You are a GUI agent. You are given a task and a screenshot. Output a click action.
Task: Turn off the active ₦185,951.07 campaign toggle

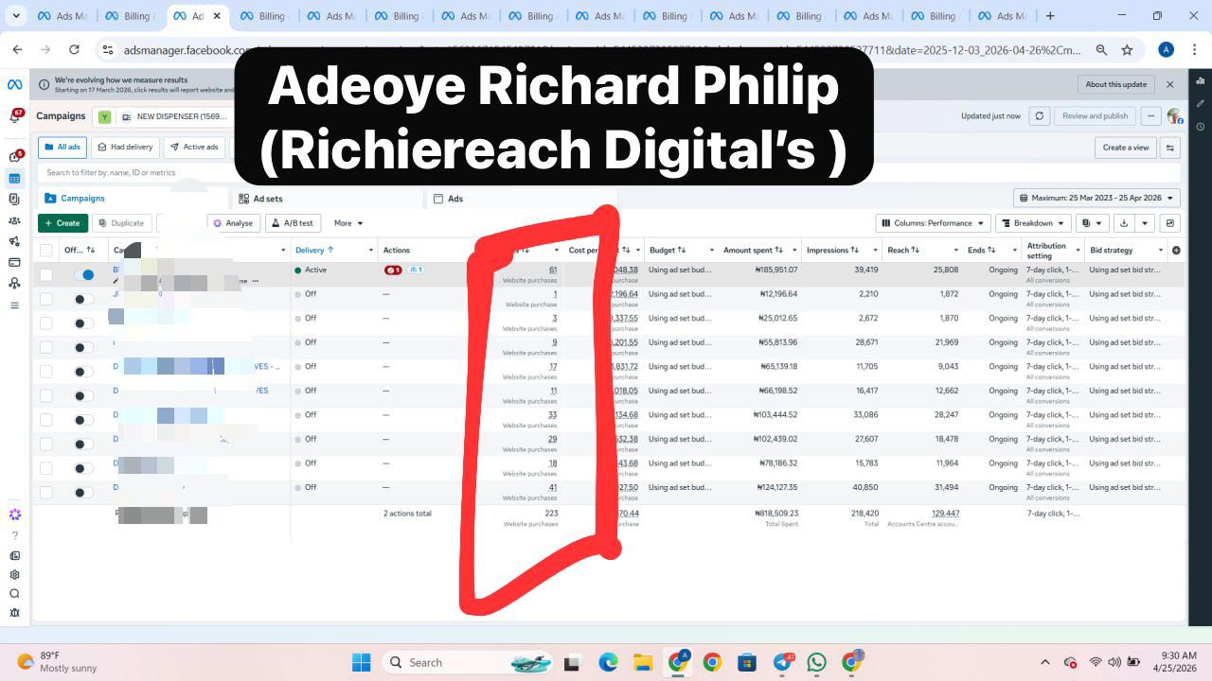click(84, 274)
